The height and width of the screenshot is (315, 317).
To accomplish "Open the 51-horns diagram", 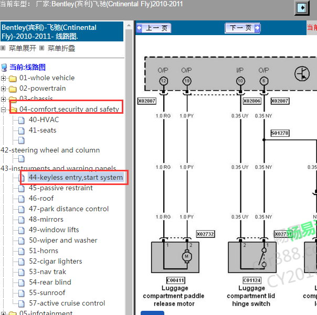I will (x=44, y=251).
